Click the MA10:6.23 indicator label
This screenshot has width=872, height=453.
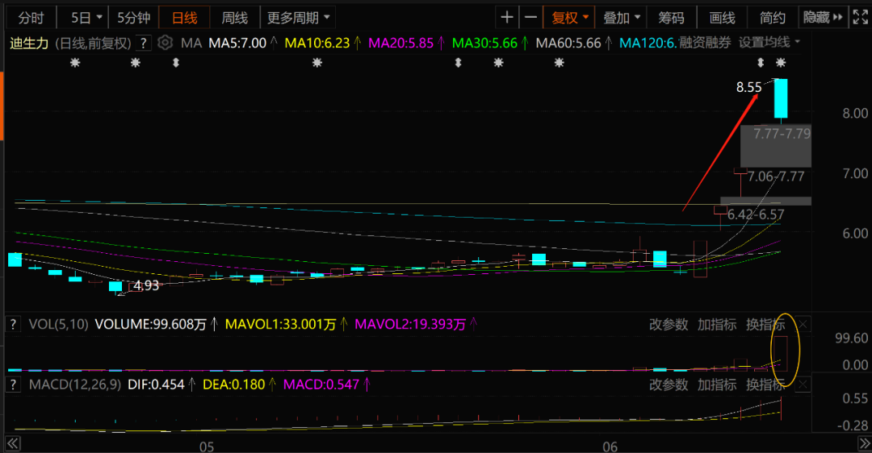click(317, 43)
